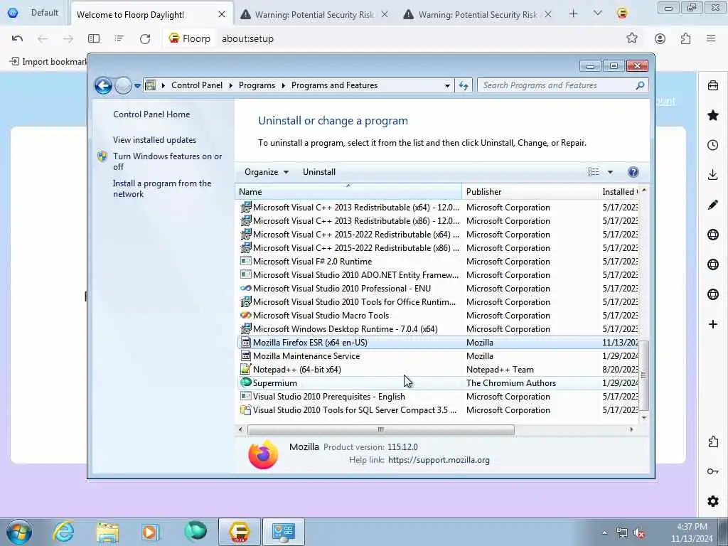Viewport: 728px width, 546px height.
Task: Select Microsoft Windows Desktop Runtime 7.0.4 row
Action: pyautogui.click(x=439, y=329)
